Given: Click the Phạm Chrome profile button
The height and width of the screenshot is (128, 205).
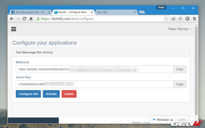Looking at the screenshot, I should [x=161, y=7].
